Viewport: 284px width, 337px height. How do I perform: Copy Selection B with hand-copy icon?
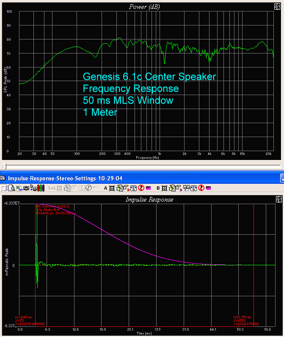(172, 188)
